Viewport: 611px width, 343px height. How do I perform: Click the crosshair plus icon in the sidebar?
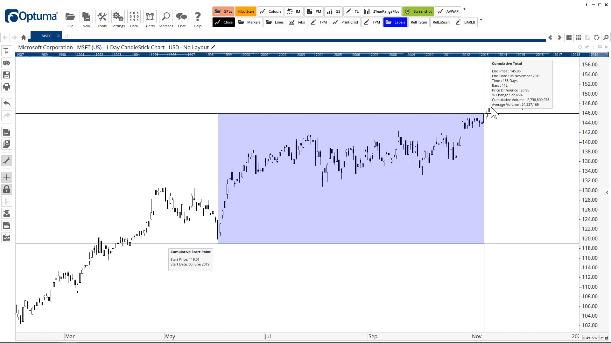click(x=7, y=177)
